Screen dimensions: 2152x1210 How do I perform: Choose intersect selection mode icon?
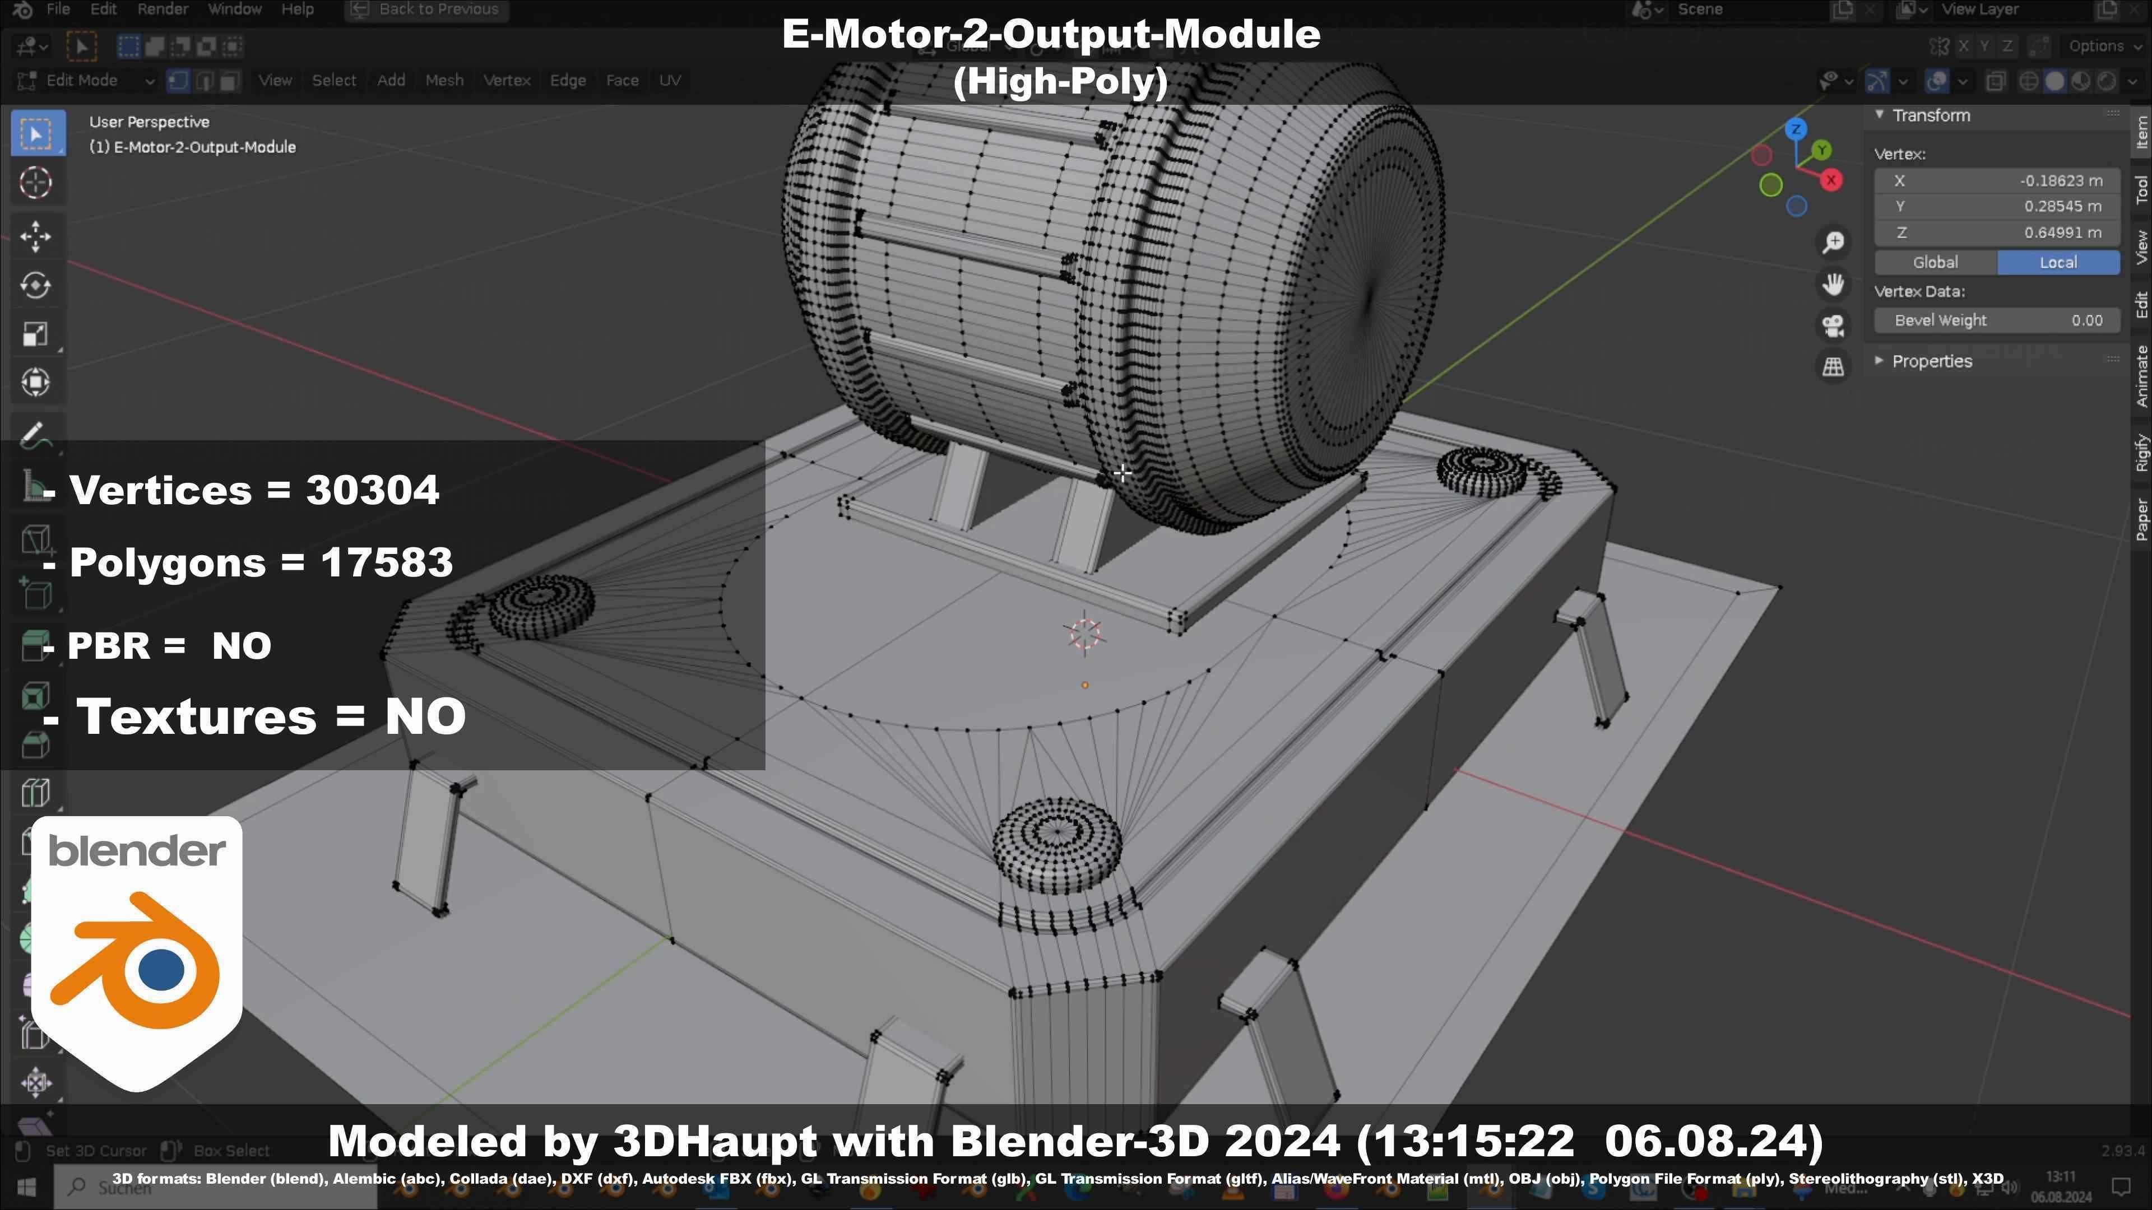click(x=232, y=46)
